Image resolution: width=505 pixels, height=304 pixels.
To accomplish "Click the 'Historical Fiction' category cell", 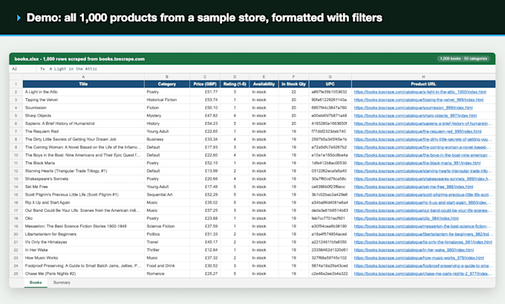I will pyautogui.click(x=167, y=100).
